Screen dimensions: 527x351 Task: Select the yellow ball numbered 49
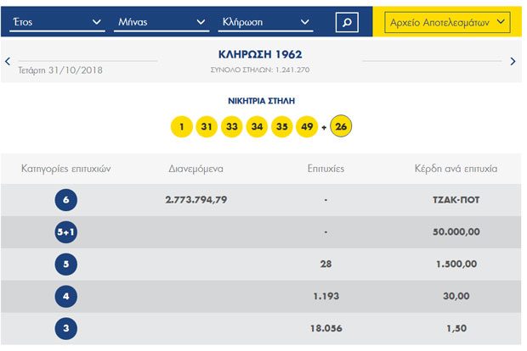coord(306,127)
